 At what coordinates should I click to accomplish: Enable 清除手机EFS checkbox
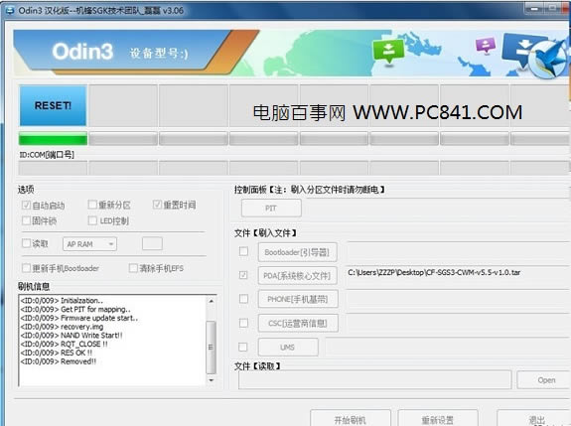tap(133, 268)
